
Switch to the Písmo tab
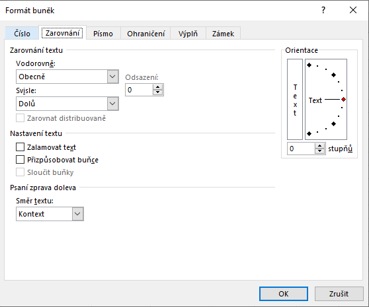click(103, 34)
